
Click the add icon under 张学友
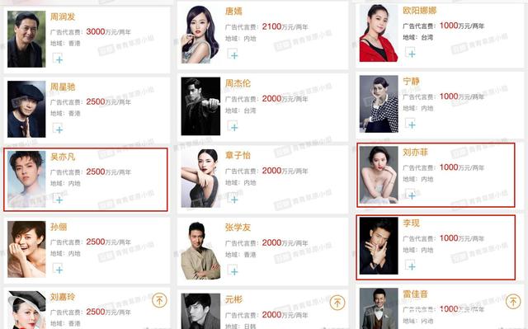tap(233, 270)
